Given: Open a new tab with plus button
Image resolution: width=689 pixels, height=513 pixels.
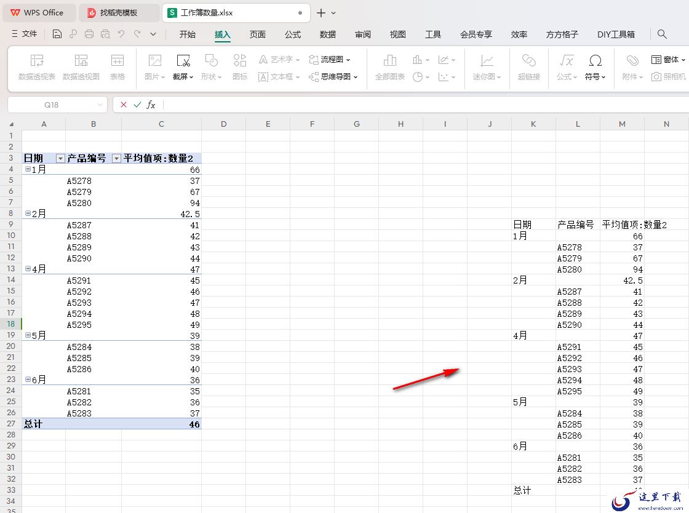Looking at the screenshot, I should (321, 13).
